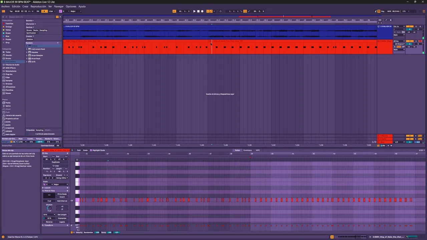Click the arrangement locator Set button
Viewport: 427px width, 240px height.
point(380,20)
